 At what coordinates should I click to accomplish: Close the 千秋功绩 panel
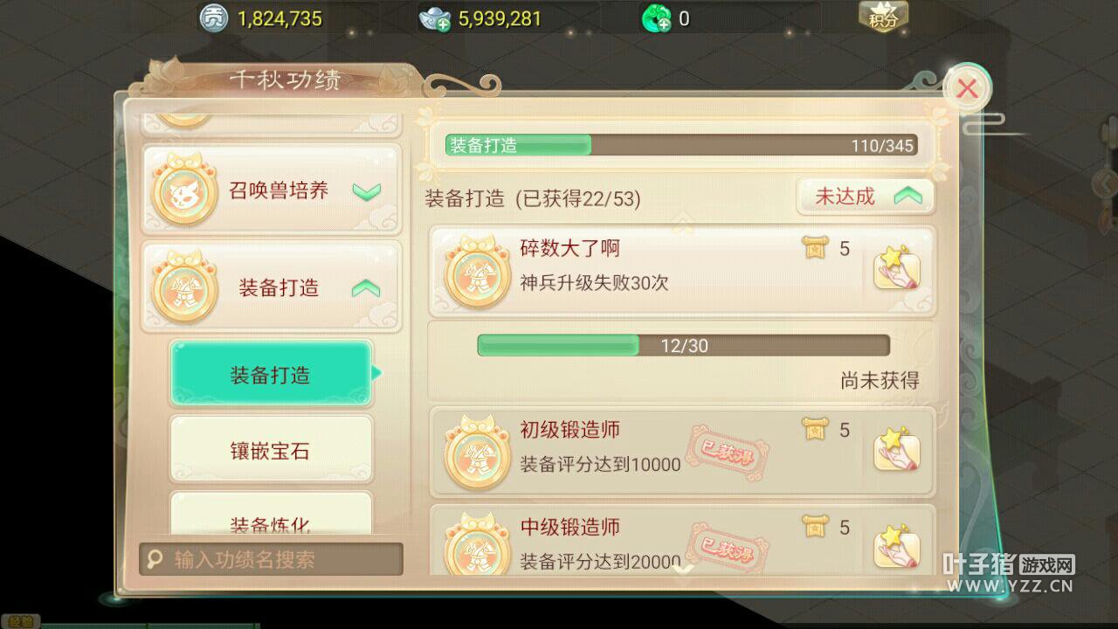click(967, 88)
